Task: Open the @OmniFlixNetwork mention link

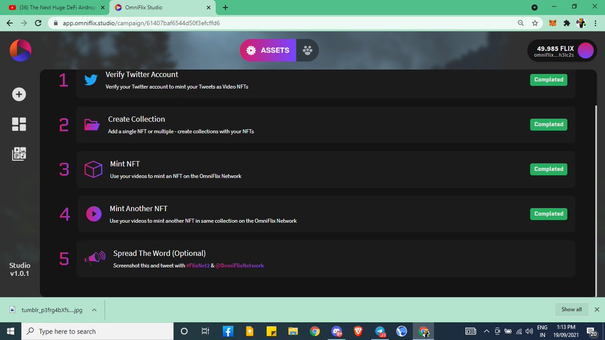Action: pos(239,265)
